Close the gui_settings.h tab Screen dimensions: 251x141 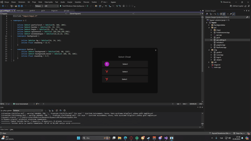coord(14,11)
